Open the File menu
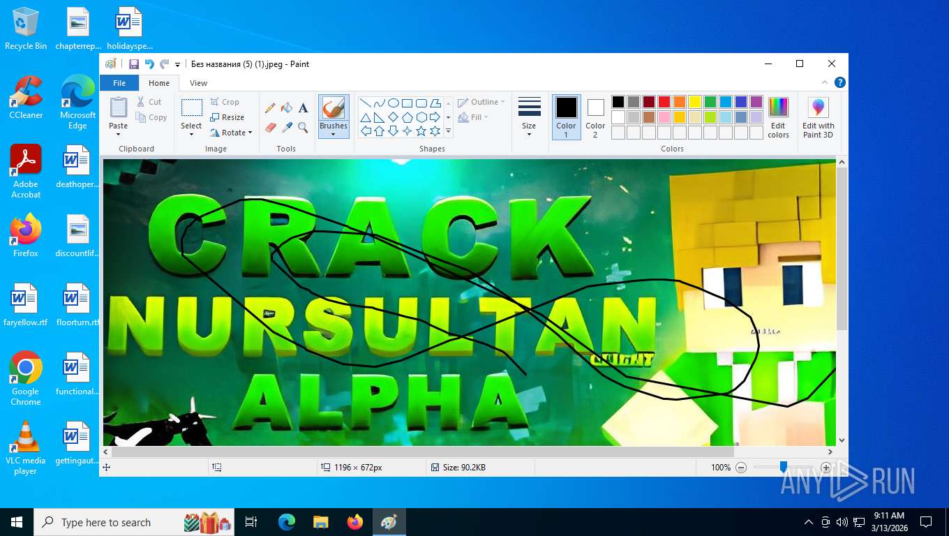This screenshot has height=536, width=949. tap(119, 83)
